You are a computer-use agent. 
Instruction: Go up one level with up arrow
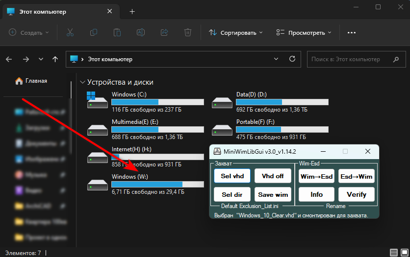[55, 60]
